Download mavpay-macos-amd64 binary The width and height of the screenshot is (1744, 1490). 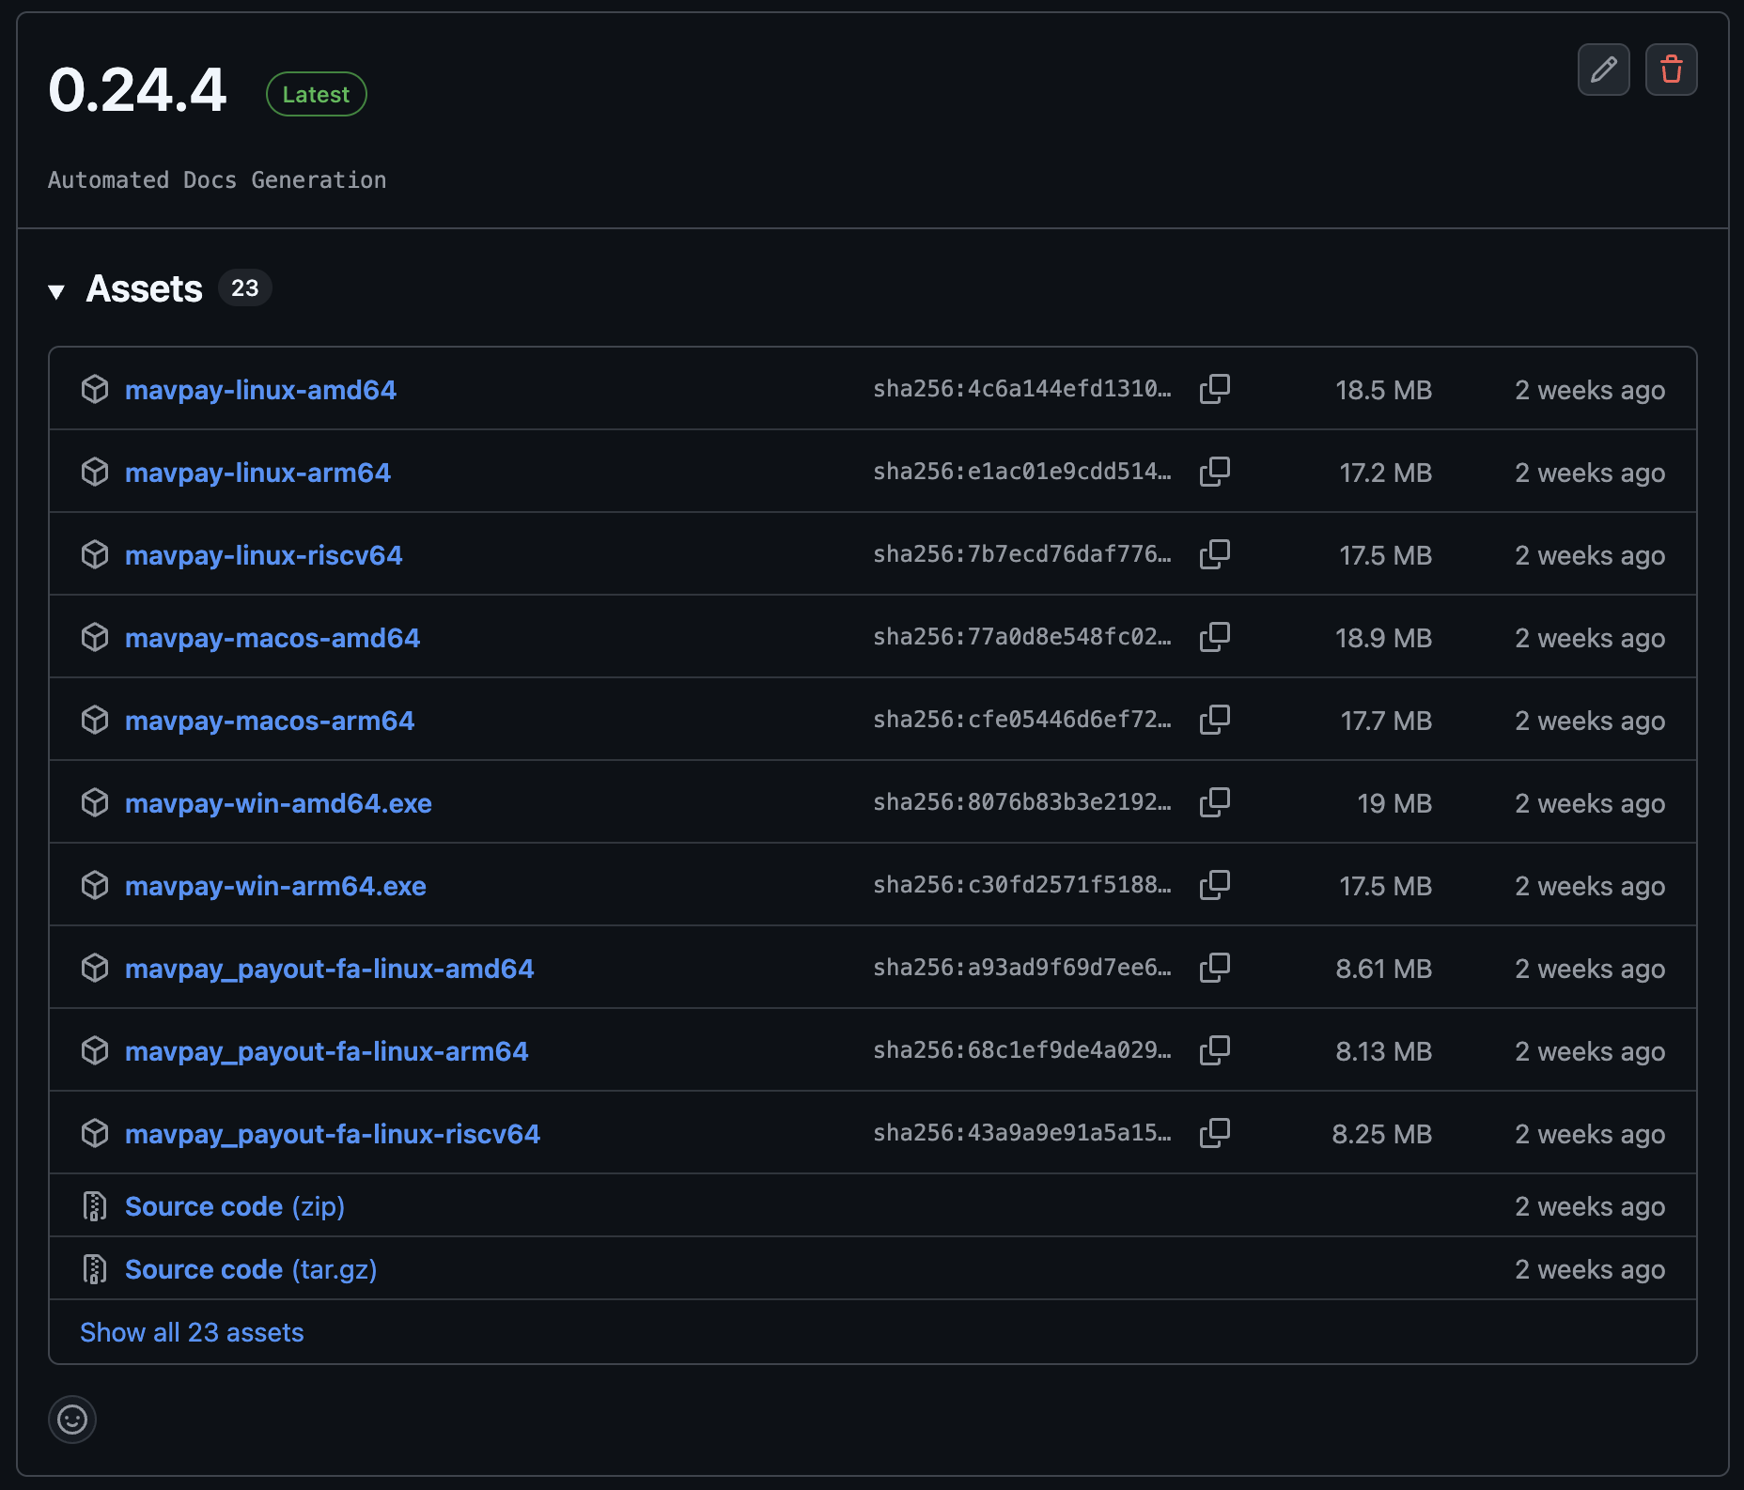272,638
